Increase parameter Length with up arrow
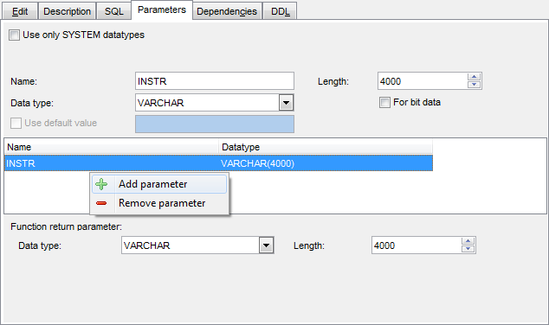The width and height of the screenshot is (549, 325). (x=474, y=77)
